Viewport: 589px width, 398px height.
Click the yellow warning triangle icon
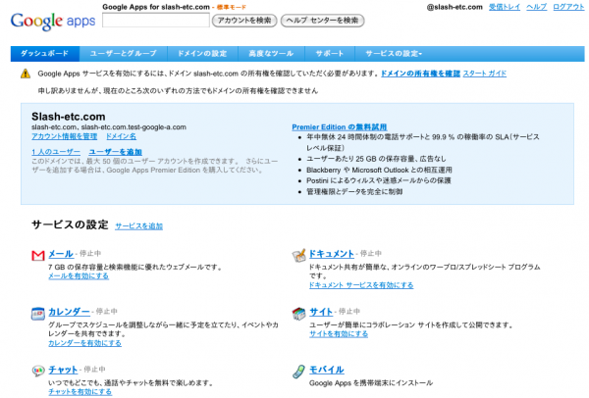coord(26,74)
